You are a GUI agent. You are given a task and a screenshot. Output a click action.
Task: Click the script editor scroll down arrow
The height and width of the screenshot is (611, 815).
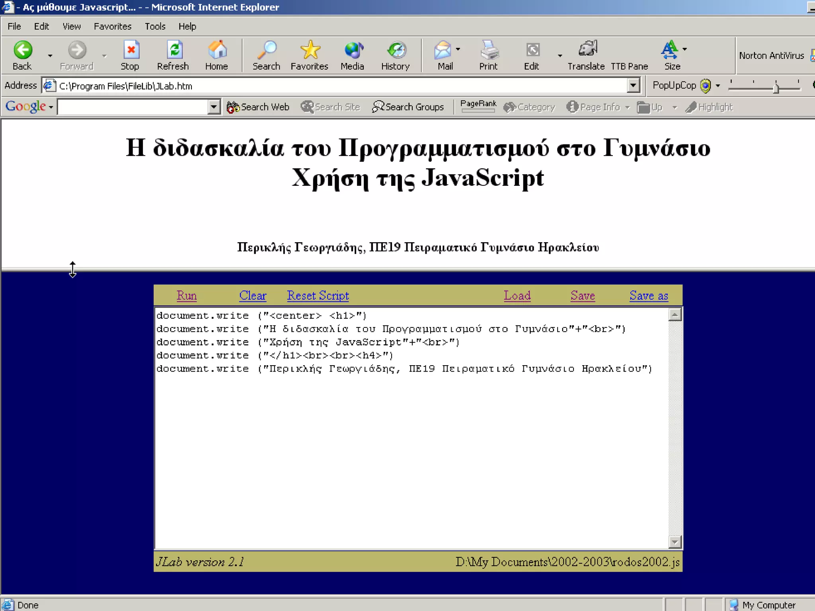(675, 542)
